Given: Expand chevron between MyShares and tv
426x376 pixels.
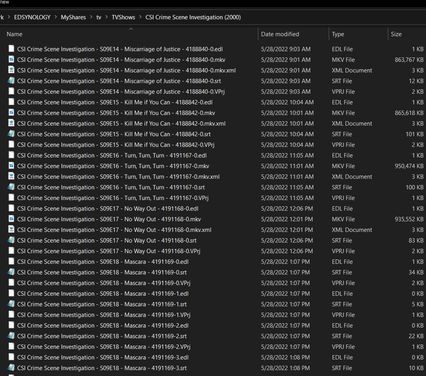Looking at the screenshot, I should pyautogui.click(x=91, y=17).
